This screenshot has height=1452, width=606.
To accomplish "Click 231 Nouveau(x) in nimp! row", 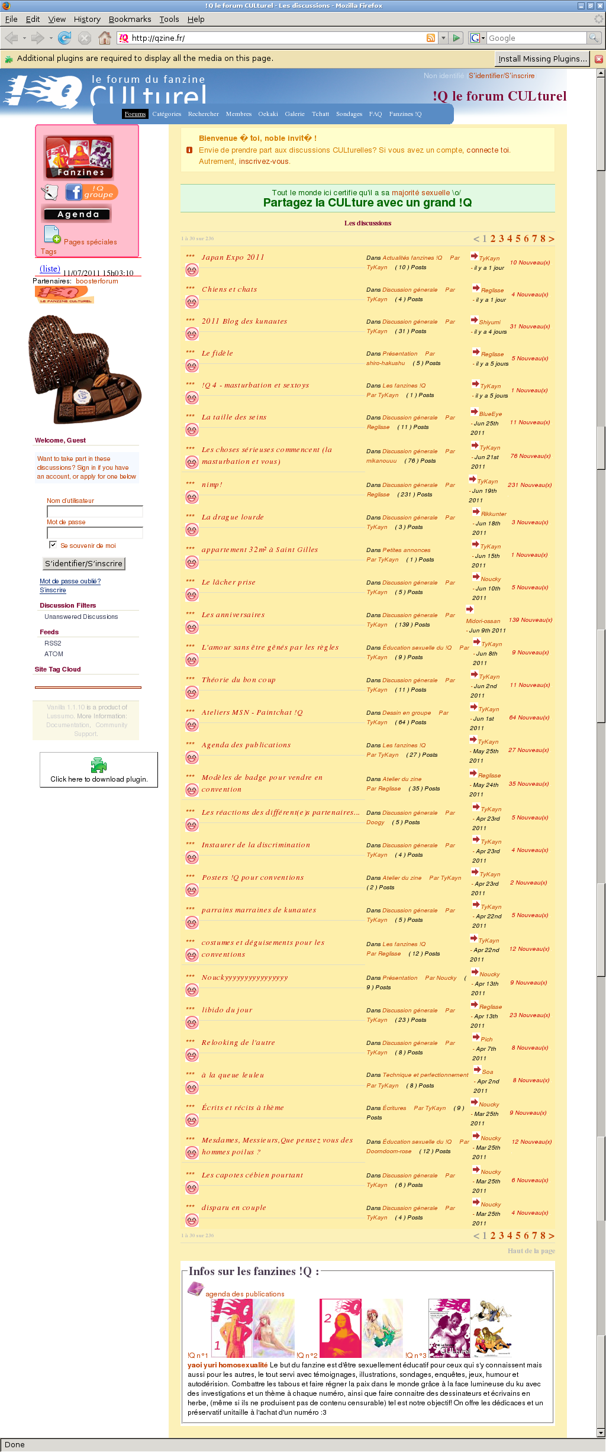I will pyautogui.click(x=530, y=485).
